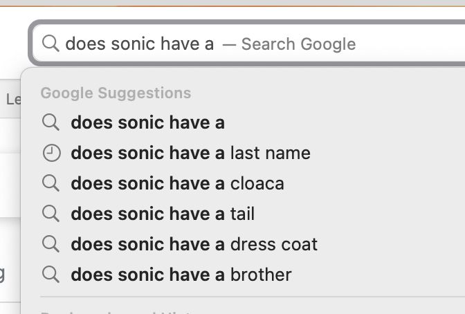Viewport: 465px width, 314px height.
Task: Open 'does sonic have a dress coat' suggestion
Action: point(194,244)
